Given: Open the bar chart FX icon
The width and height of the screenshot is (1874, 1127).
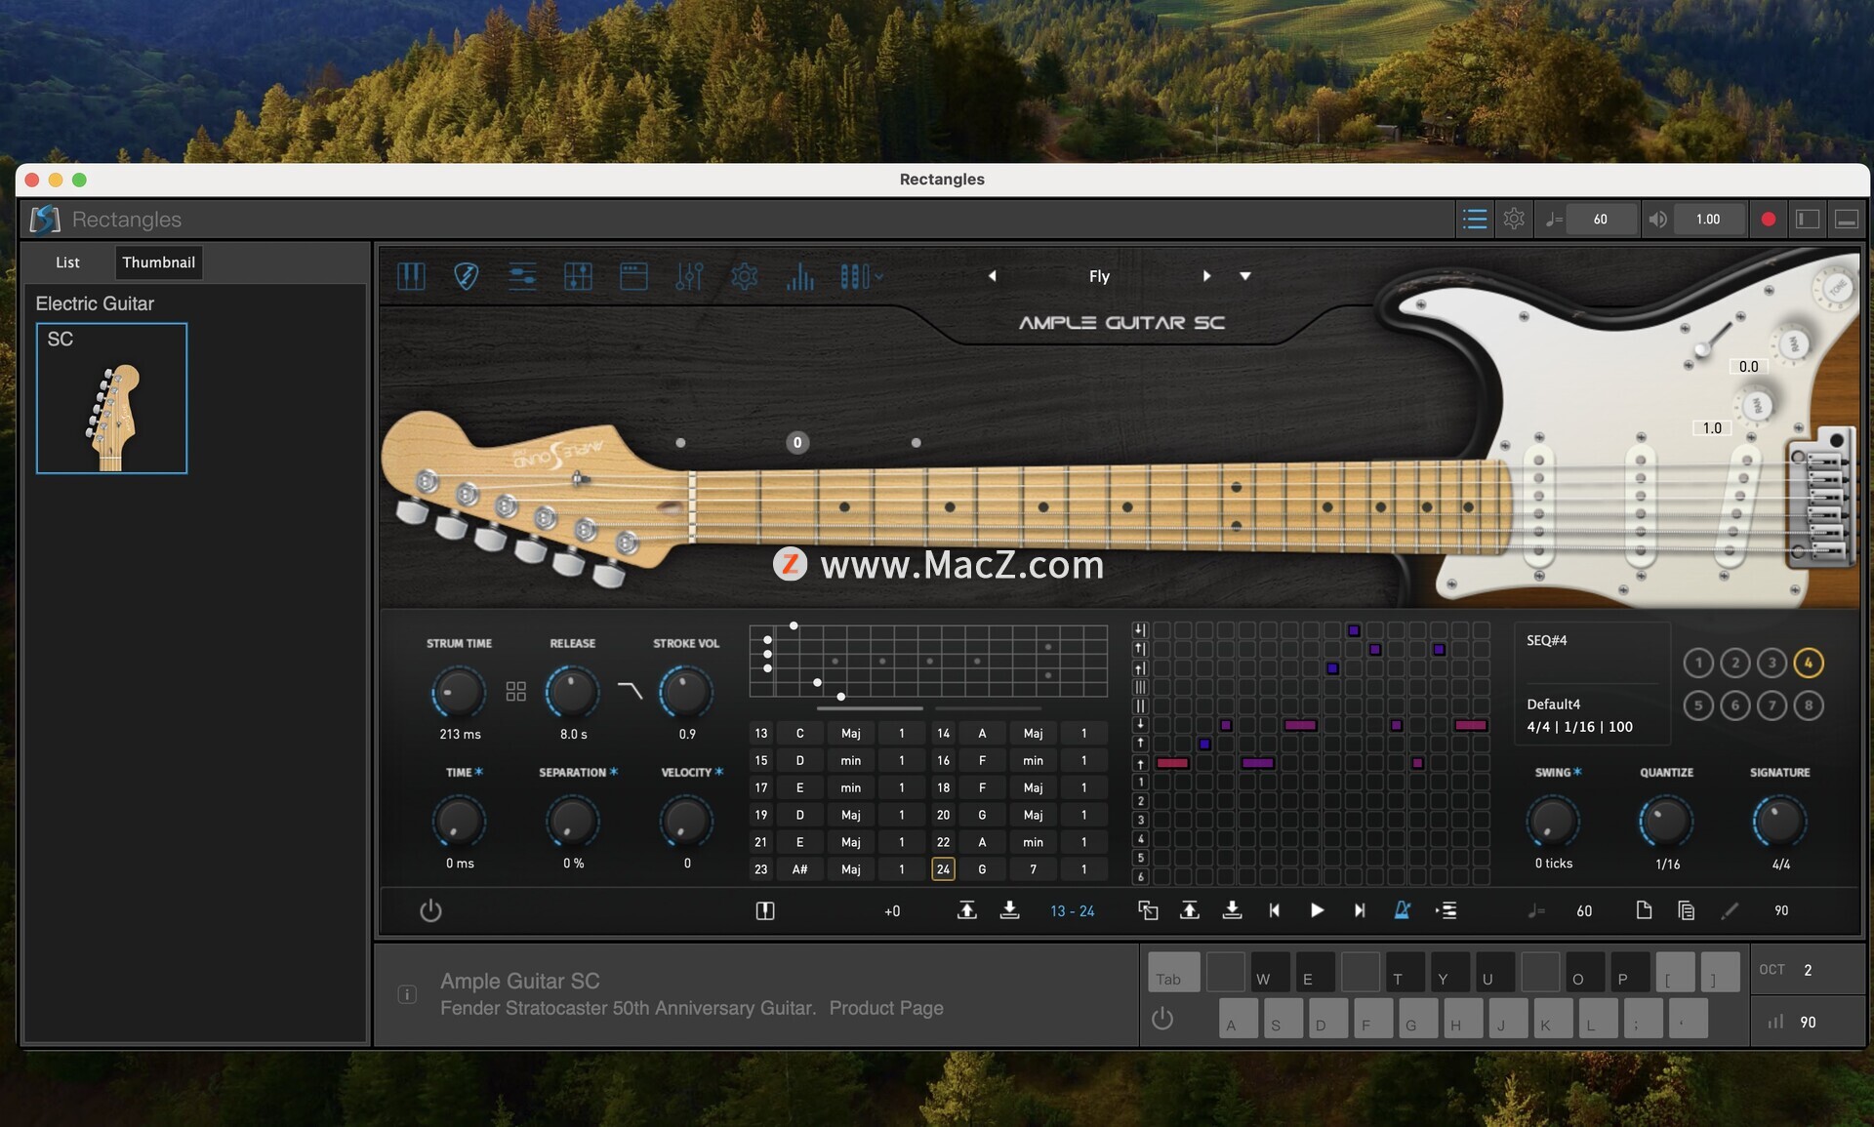Looking at the screenshot, I should [x=800, y=277].
